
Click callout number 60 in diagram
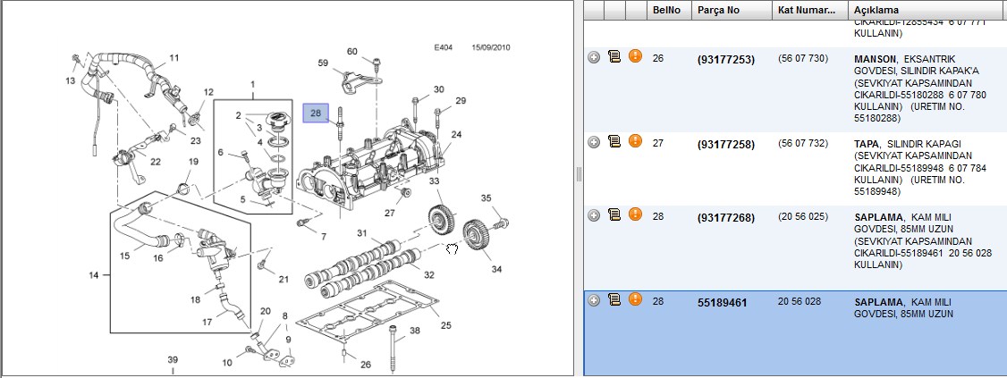pos(352,51)
